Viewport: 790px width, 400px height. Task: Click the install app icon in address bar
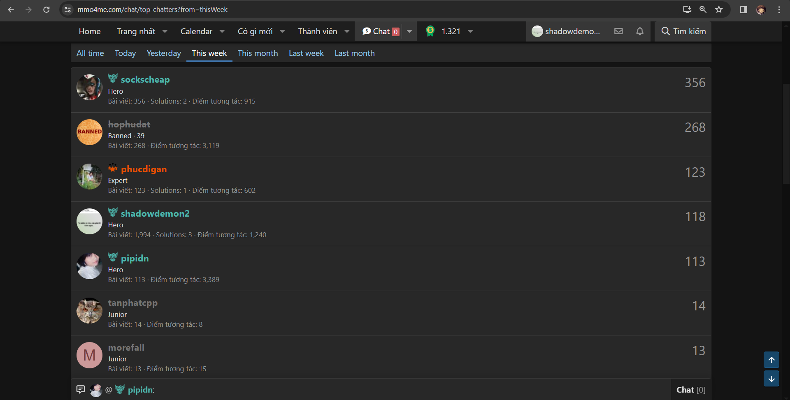point(687,9)
